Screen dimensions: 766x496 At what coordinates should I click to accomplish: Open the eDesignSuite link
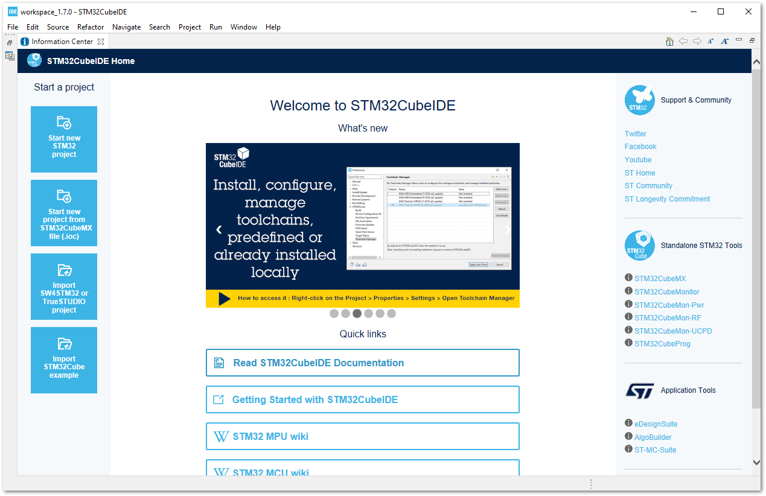pyautogui.click(x=656, y=424)
